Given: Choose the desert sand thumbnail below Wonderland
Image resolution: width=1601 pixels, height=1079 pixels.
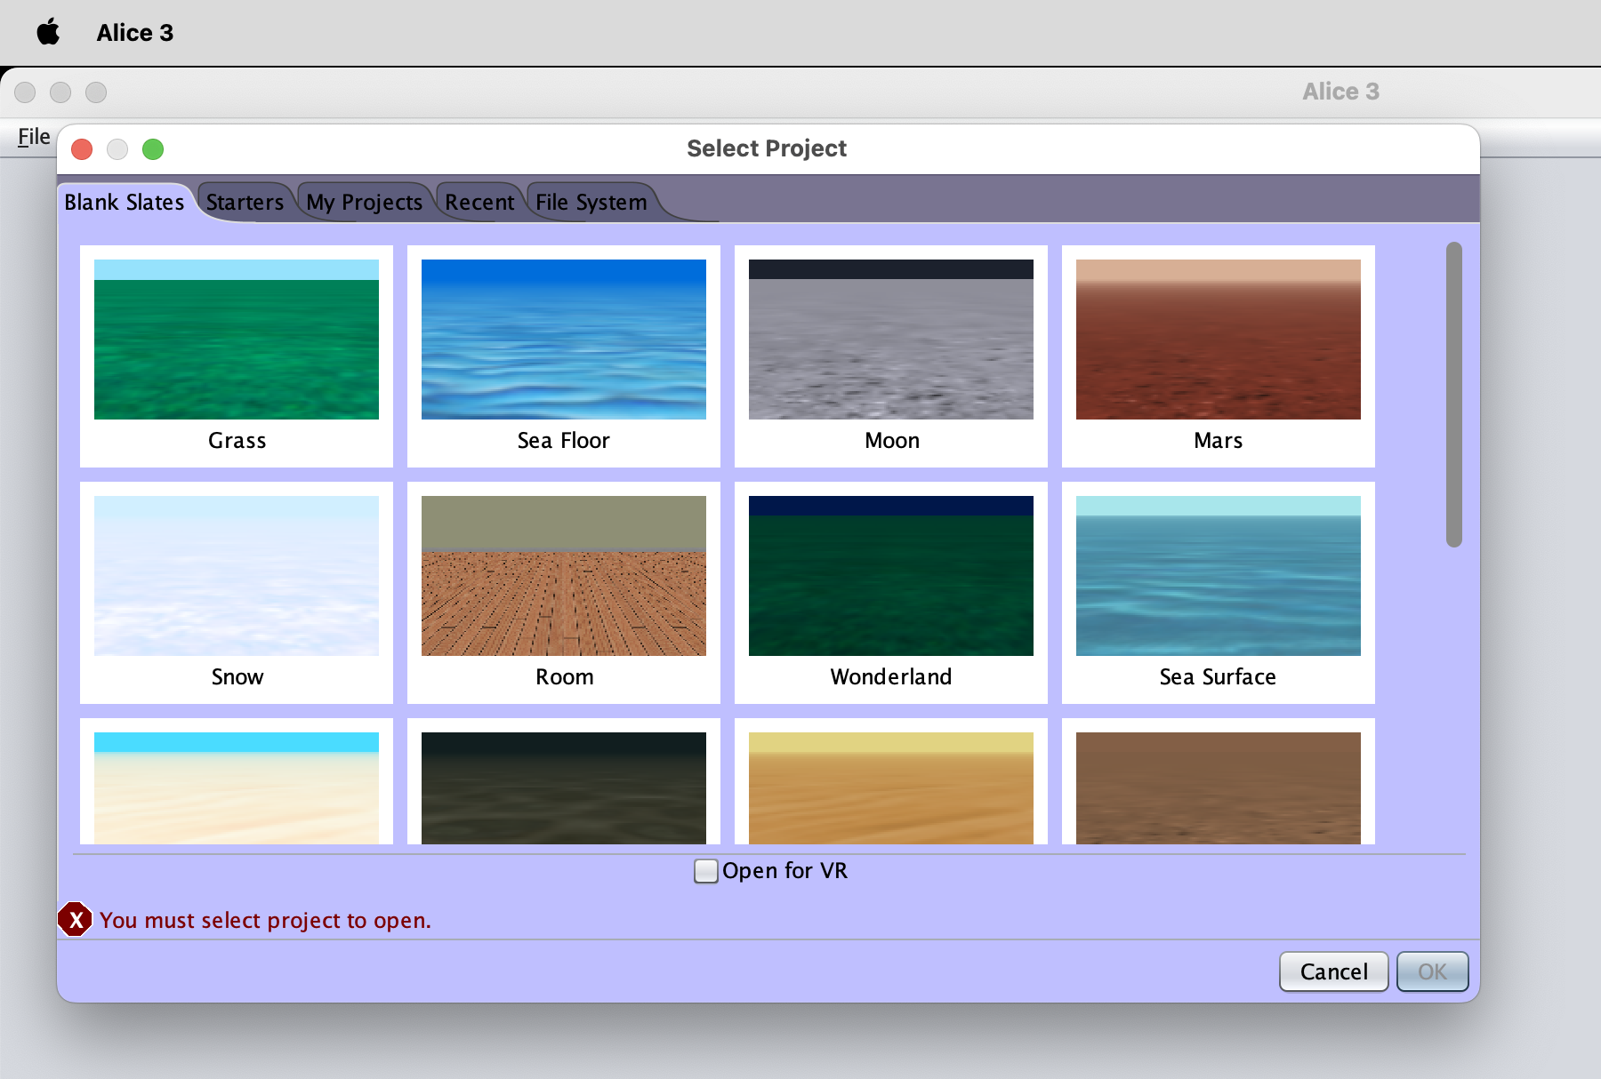Looking at the screenshot, I should coord(890,787).
